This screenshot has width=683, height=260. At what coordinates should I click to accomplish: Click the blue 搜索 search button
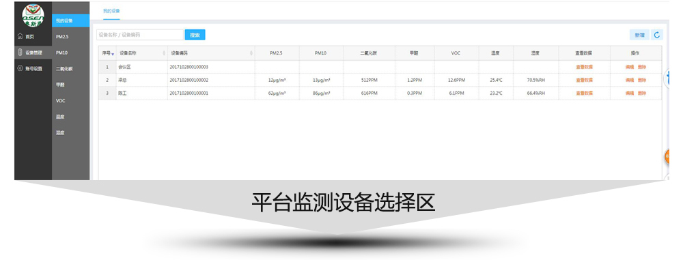coord(195,35)
